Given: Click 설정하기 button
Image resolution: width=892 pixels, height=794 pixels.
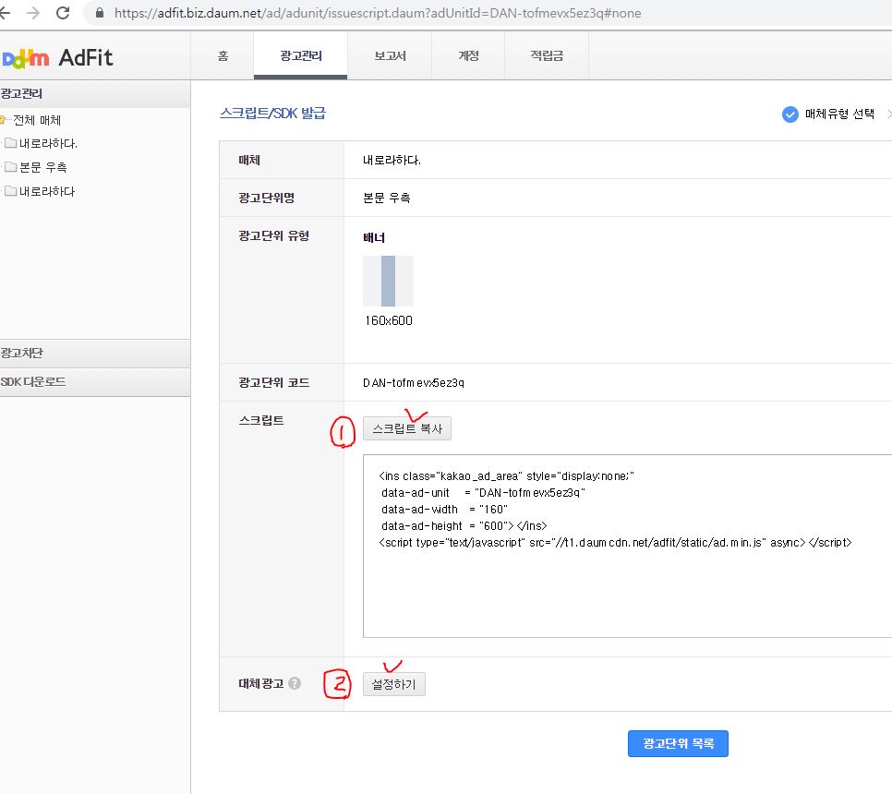Looking at the screenshot, I should [393, 684].
